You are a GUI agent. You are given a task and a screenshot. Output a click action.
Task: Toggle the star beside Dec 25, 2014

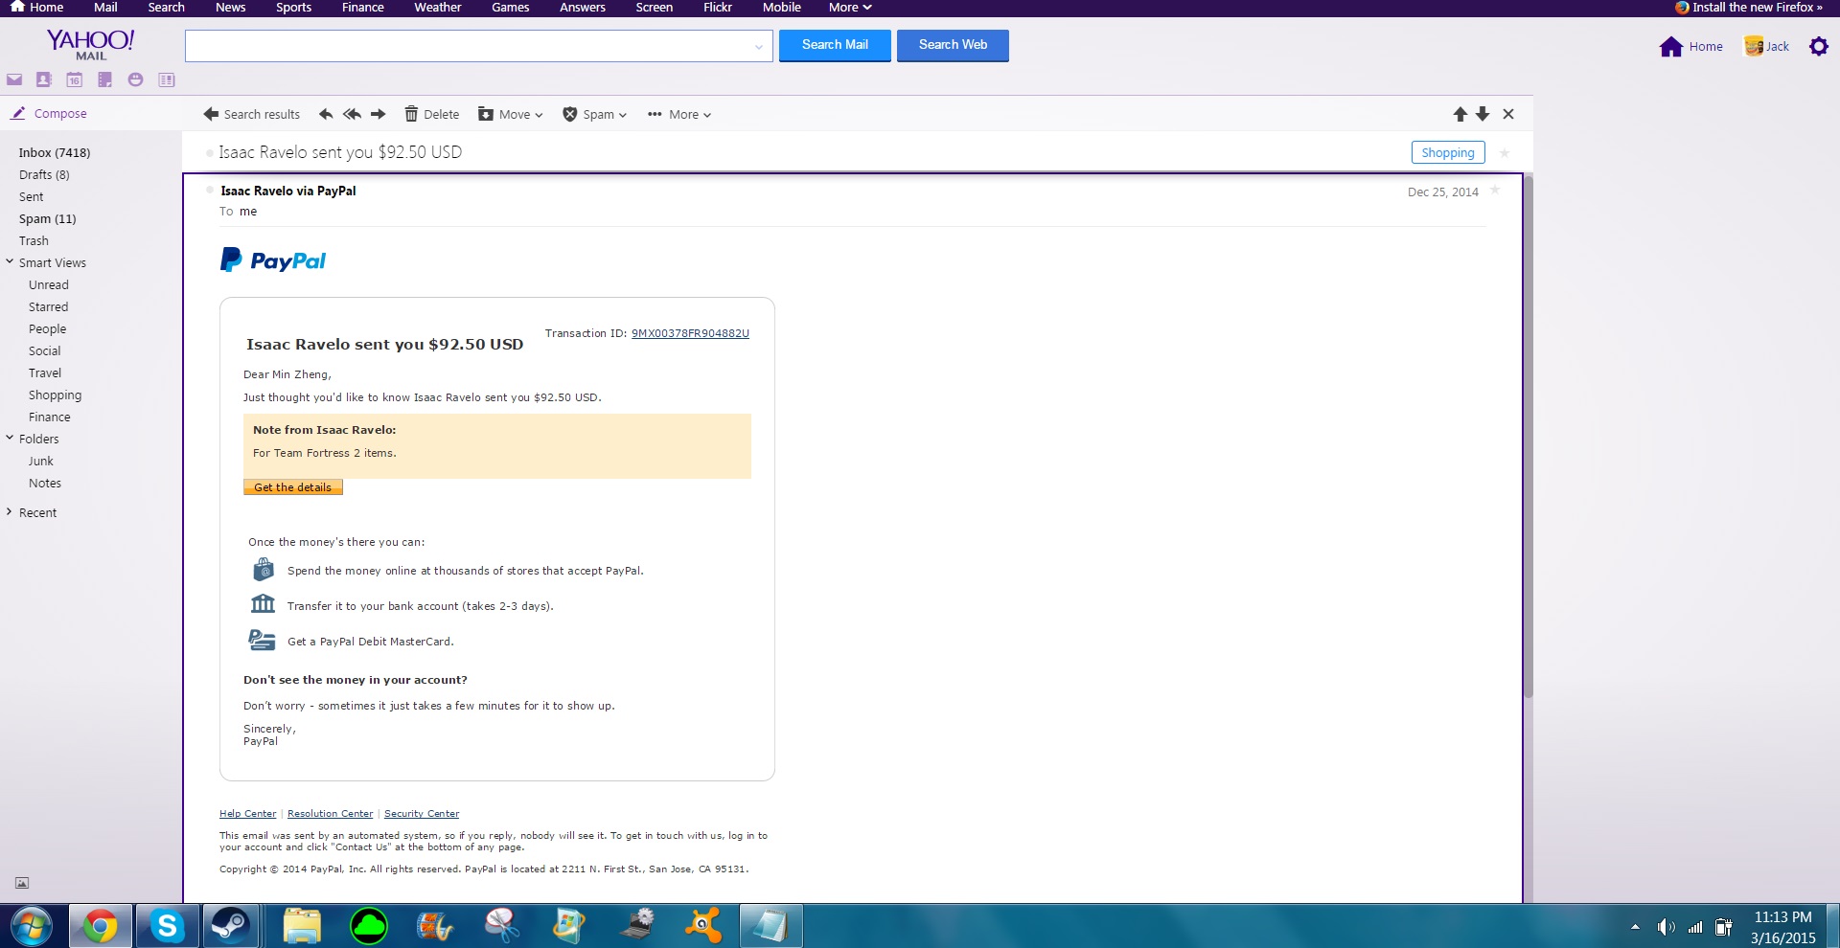(1495, 191)
